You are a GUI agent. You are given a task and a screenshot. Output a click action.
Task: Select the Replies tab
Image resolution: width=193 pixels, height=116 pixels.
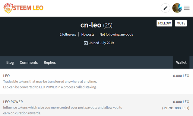click(50, 62)
